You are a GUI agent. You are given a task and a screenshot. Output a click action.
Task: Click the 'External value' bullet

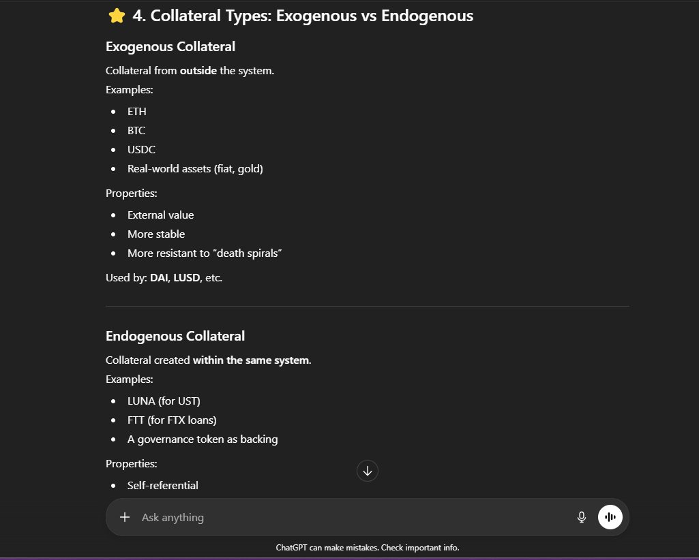160,215
